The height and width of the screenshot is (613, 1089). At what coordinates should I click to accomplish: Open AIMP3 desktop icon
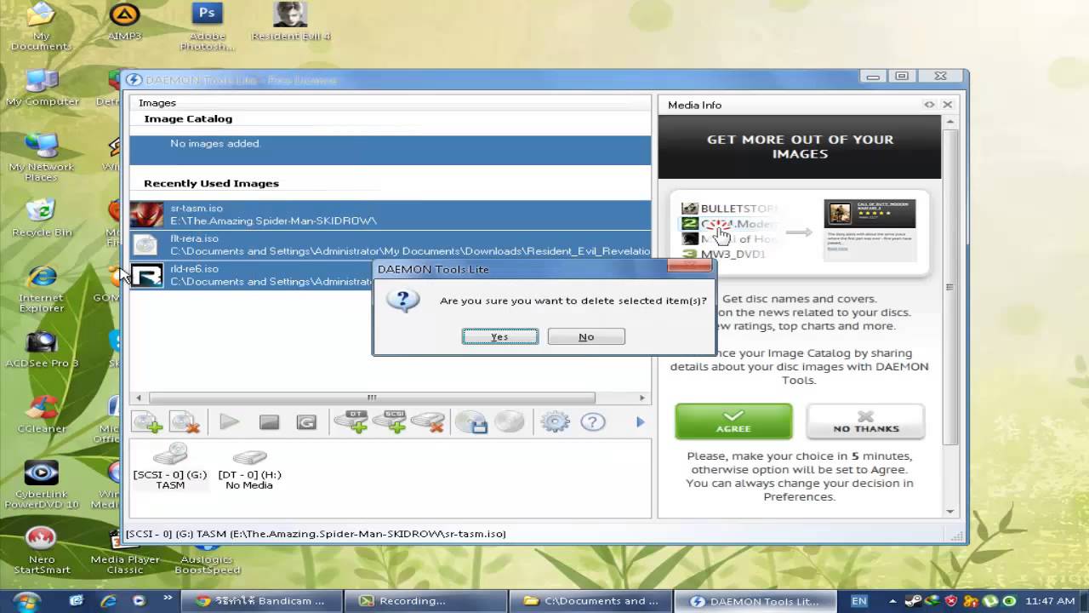pyautogui.click(x=124, y=23)
